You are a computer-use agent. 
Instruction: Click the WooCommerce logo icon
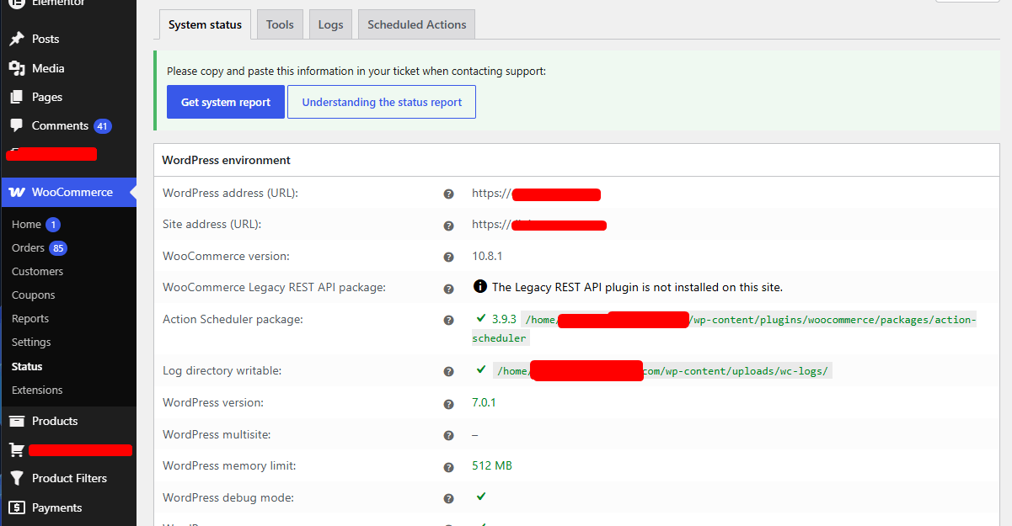(x=17, y=192)
